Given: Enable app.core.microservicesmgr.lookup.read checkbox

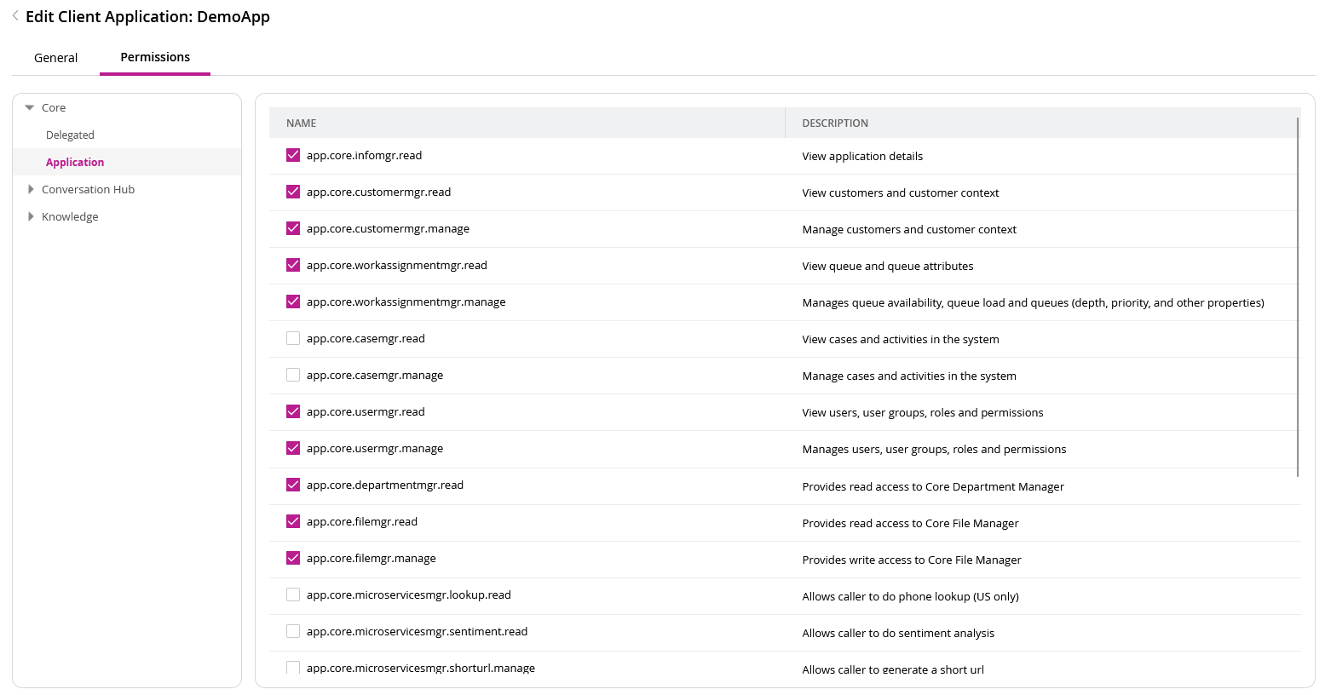Looking at the screenshot, I should pos(293,594).
